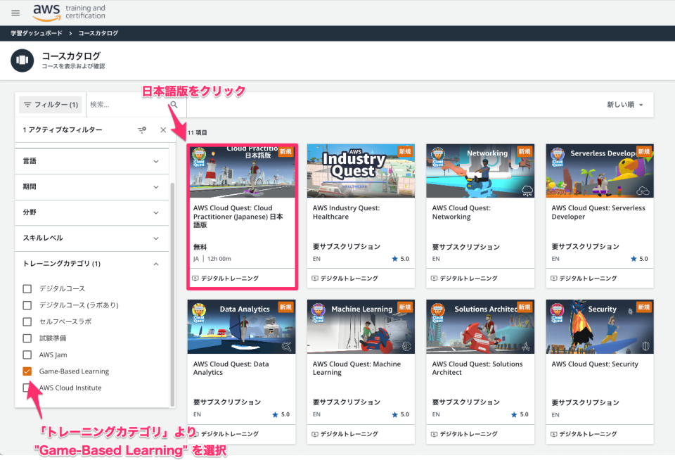Click 要サブスクリプション on the Networking card
The image size is (675, 460).
tap(465, 247)
